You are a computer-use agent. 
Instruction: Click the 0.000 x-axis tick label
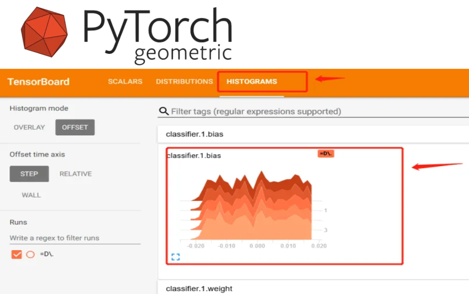tap(257, 246)
